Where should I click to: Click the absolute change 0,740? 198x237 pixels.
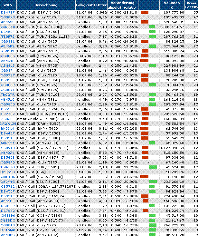pos(116,235)
